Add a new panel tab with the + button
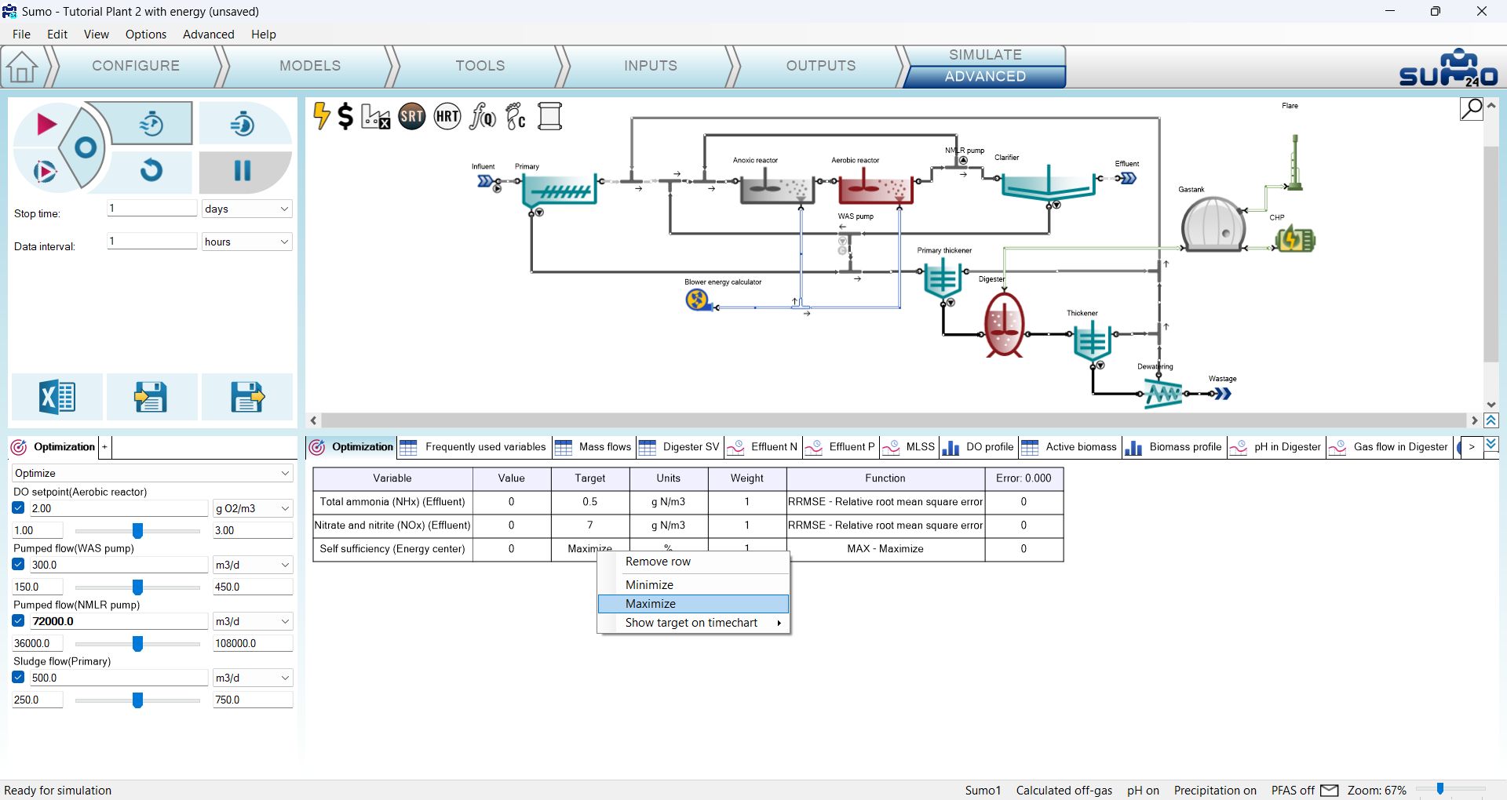The height and width of the screenshot is (800, 1507). 104,447
